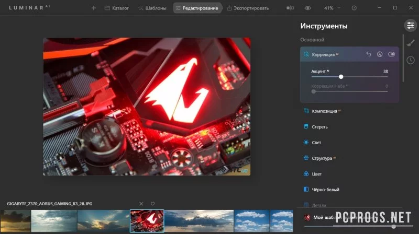Open the history clock icon
The height and width of the screenshot is (234, 419).
point(411,60)
